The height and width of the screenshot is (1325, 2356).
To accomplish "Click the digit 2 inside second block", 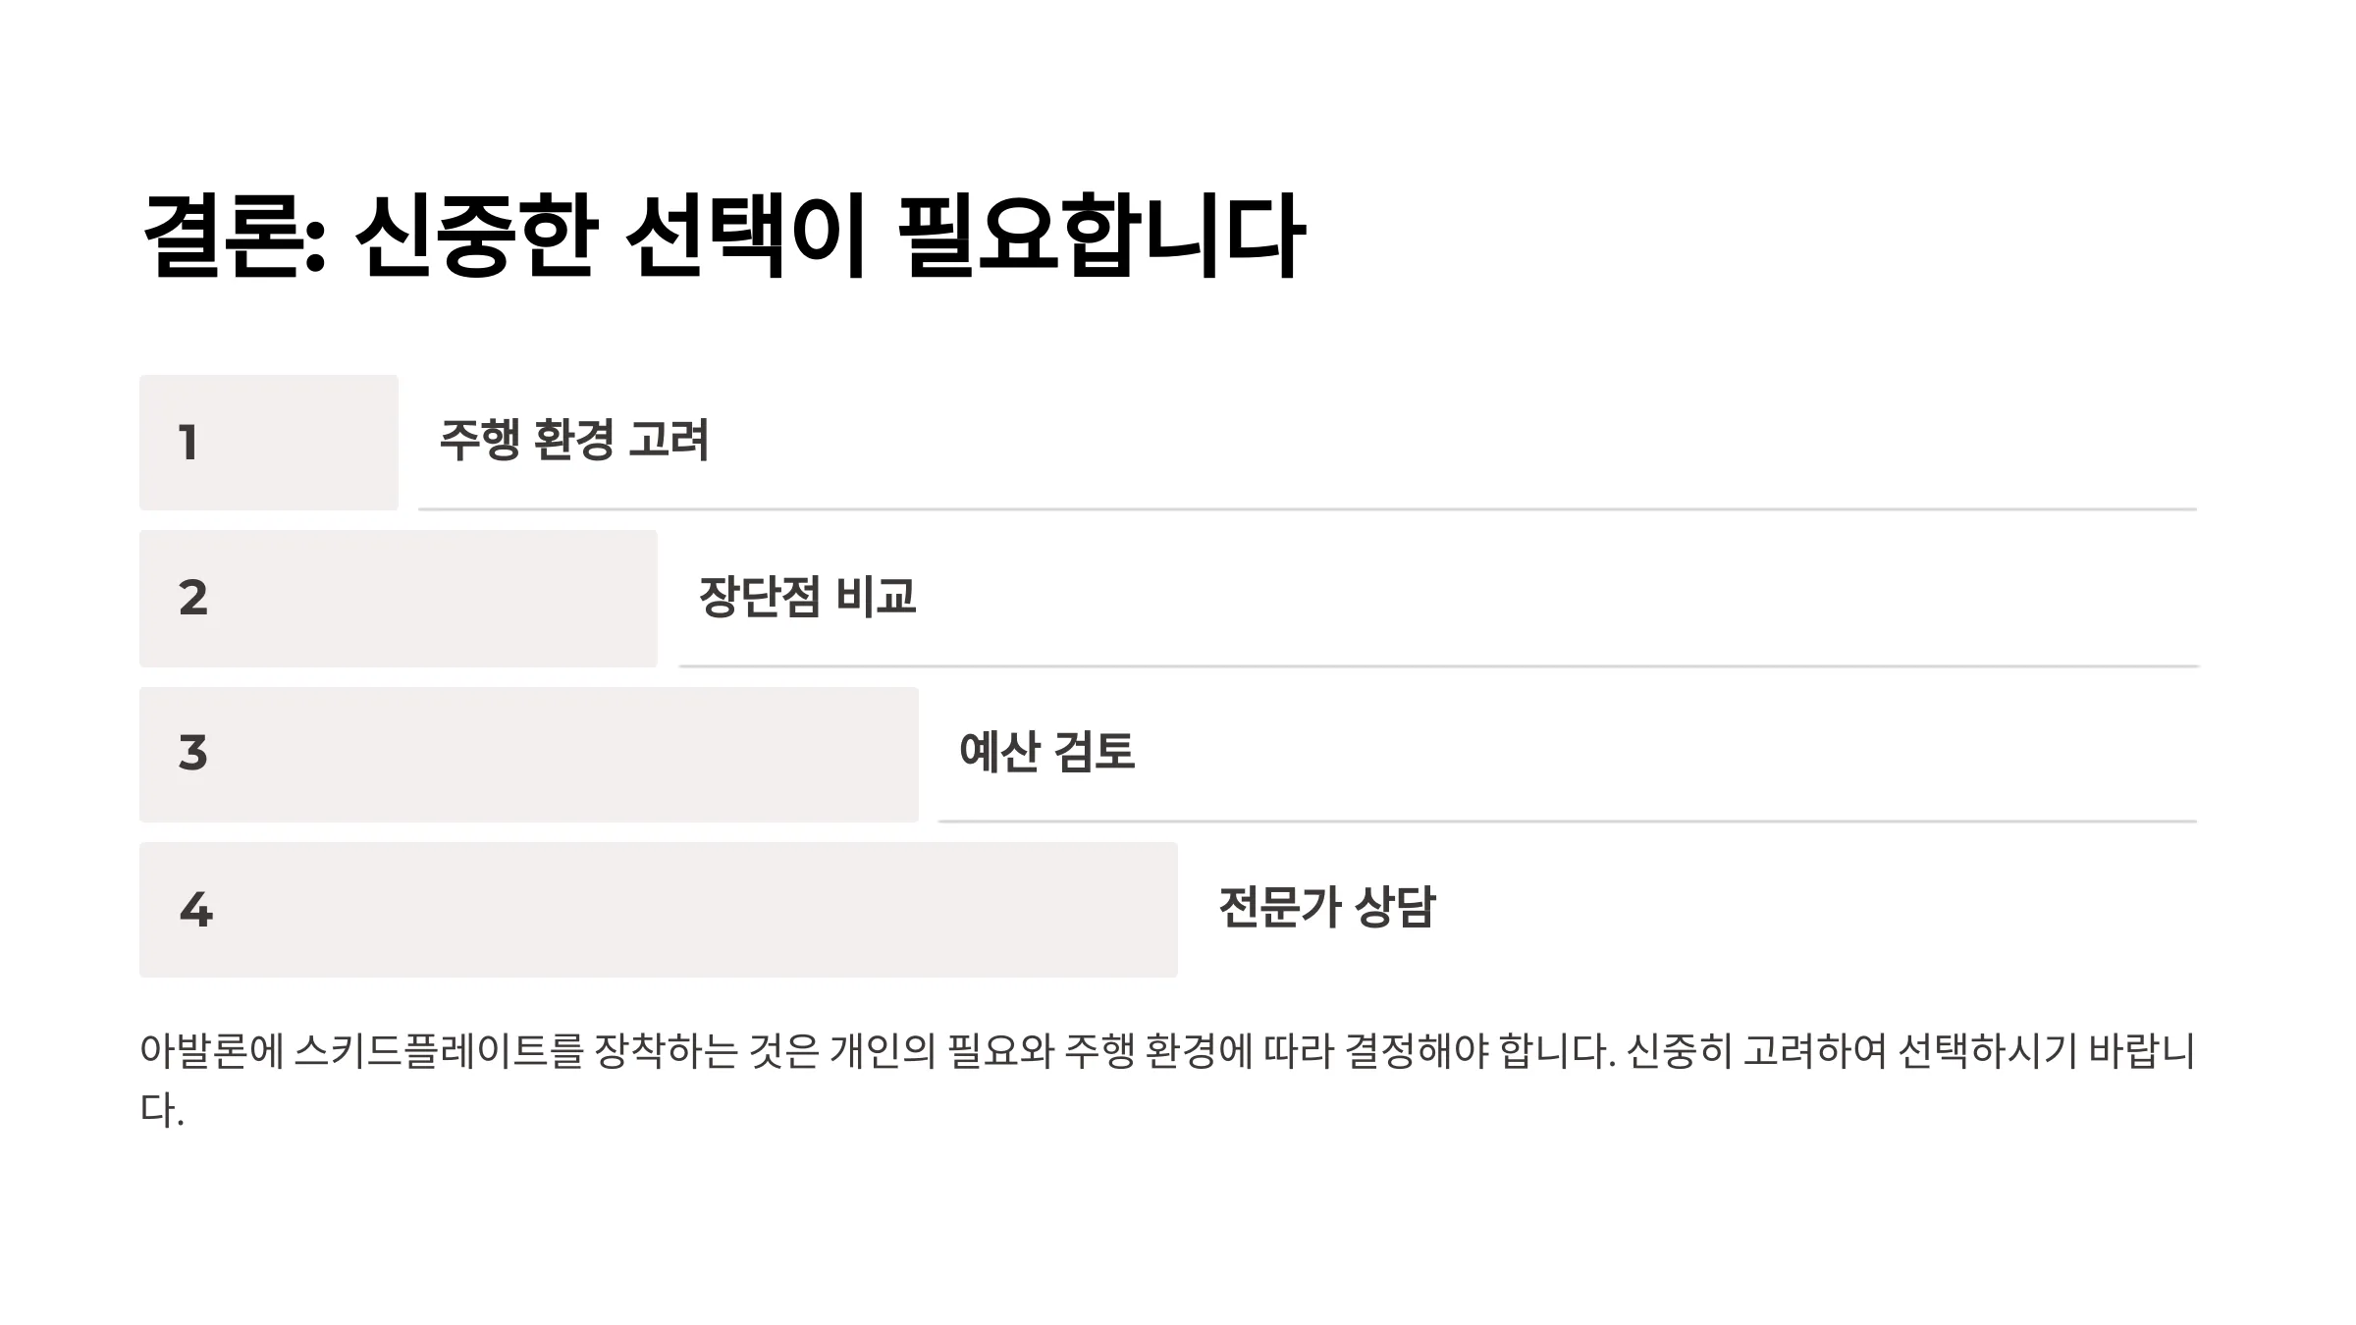I will pyautogui.click(x=193, y=598).
